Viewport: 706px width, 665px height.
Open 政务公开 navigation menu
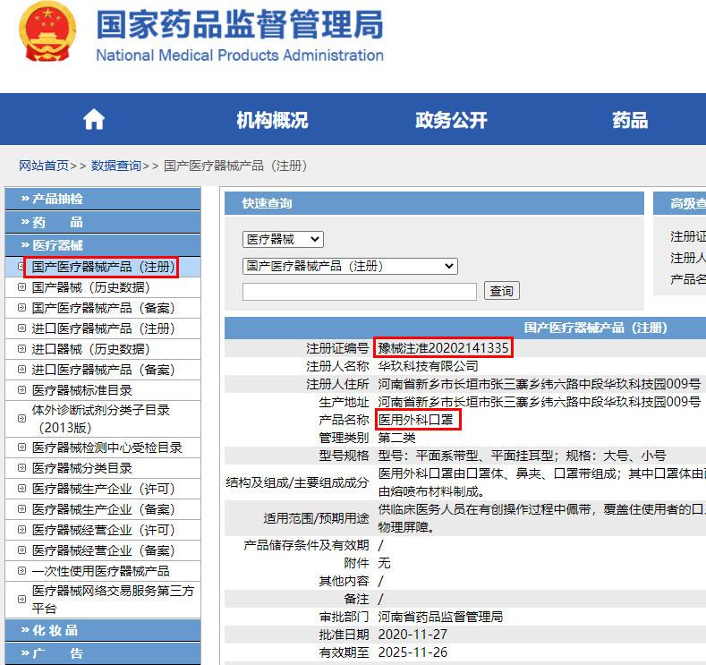[451, 120]
